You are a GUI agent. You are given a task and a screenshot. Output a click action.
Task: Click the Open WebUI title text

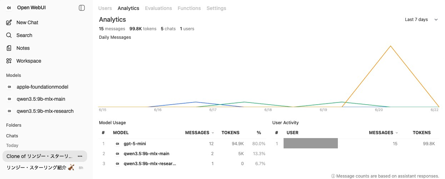pyautogui.click(x=32, y=8)
